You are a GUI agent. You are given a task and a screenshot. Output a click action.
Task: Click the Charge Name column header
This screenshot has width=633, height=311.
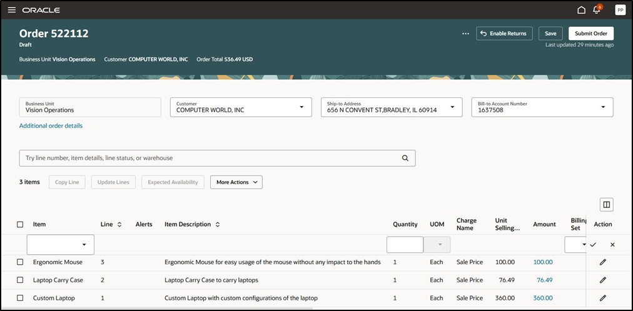(467, 224)
